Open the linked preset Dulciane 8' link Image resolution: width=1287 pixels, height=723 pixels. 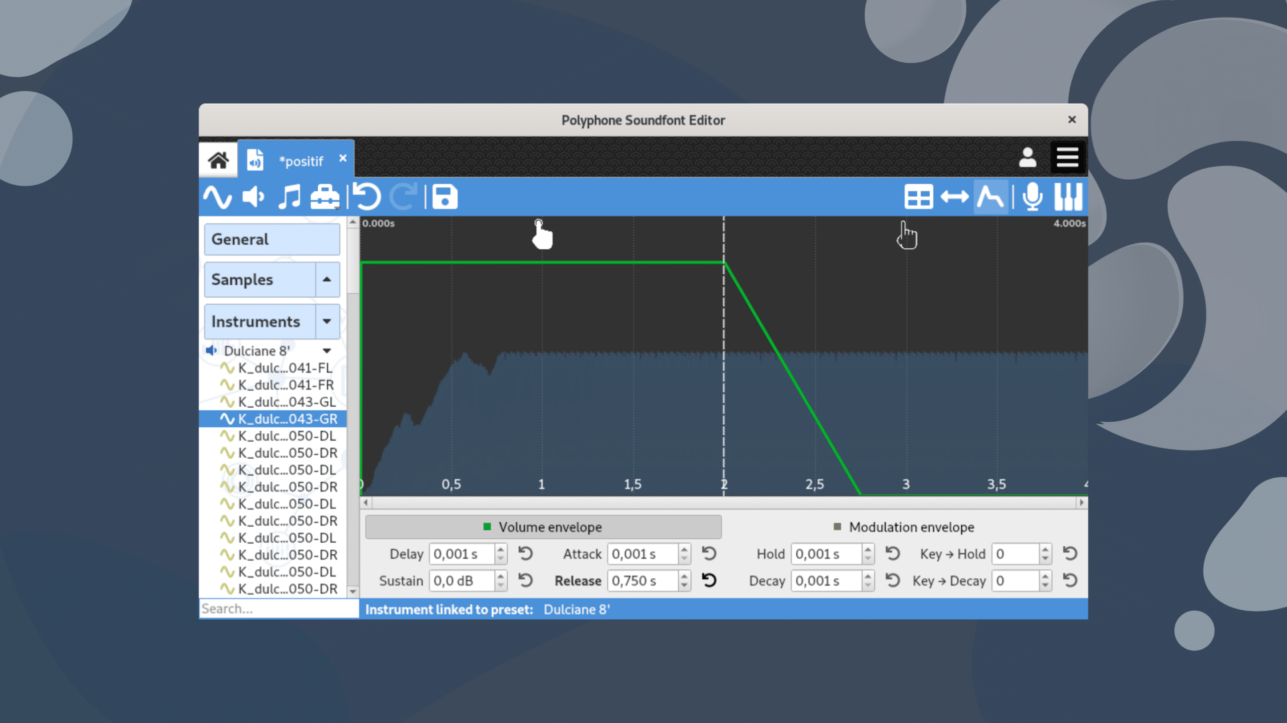pos(577,610)
